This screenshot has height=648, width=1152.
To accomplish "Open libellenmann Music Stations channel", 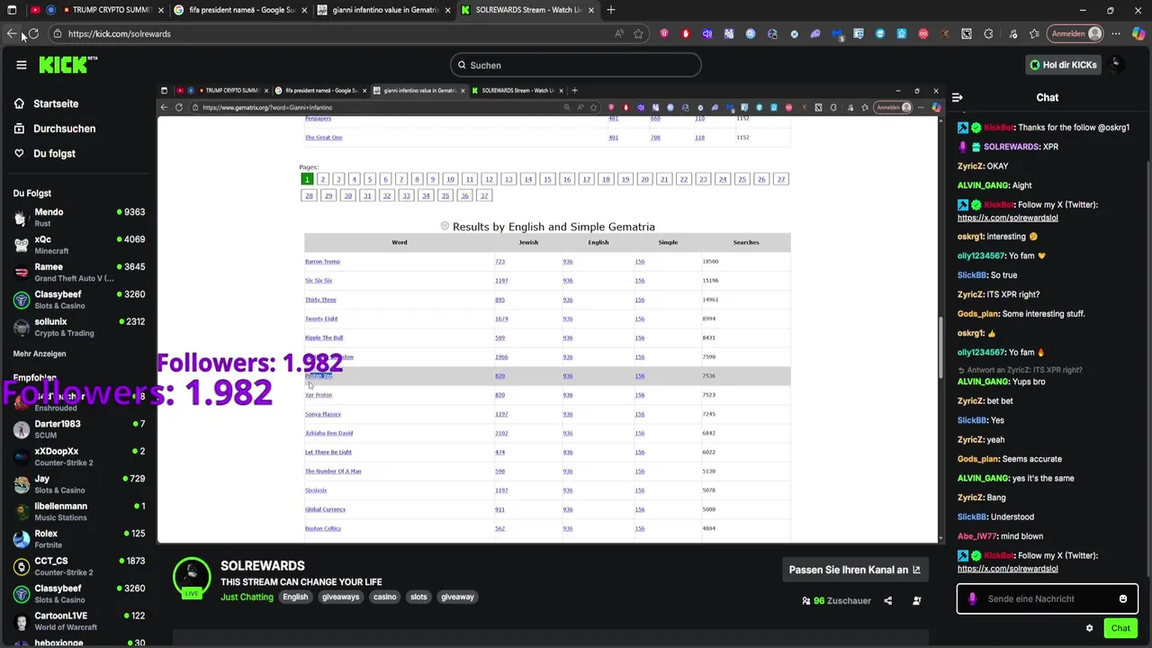I will [x=79, y=511].
